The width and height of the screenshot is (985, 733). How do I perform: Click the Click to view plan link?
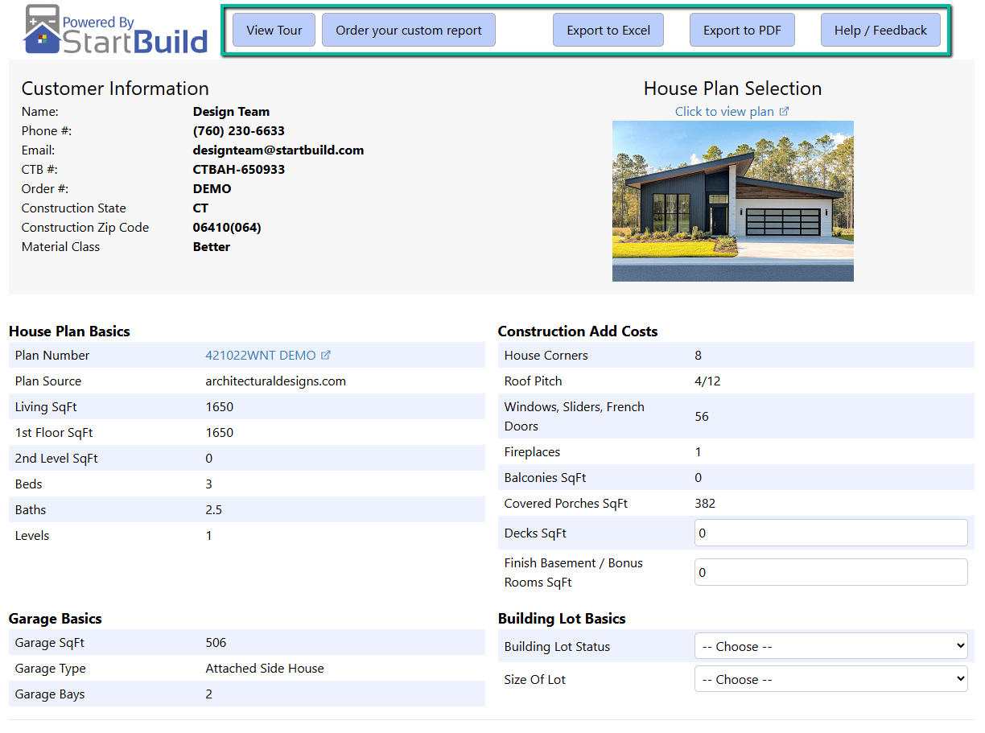723,111
